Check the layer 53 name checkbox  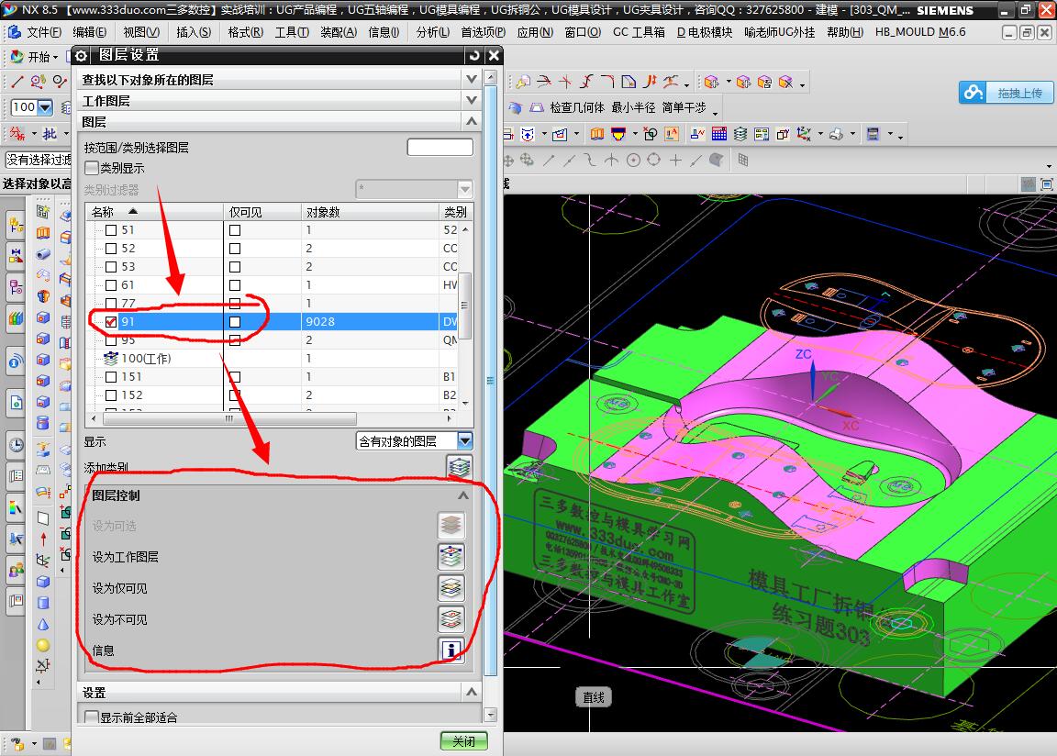click(111, 266)
